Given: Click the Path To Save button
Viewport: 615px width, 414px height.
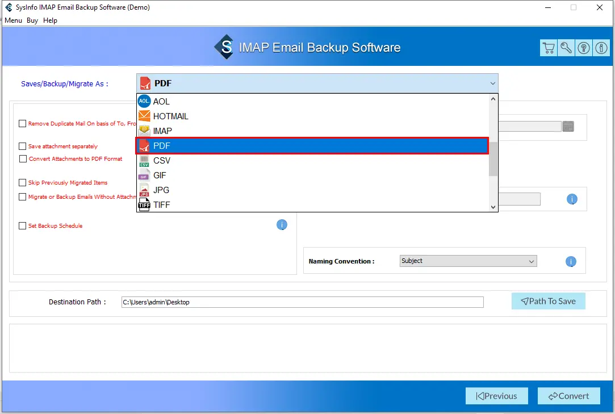Looking at the screenshot, I should pos(548,302).
